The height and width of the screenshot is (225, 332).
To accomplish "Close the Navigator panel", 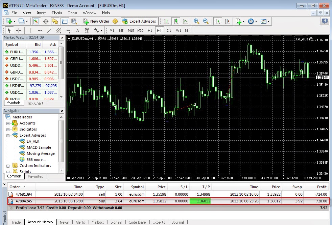I will click(x=62, y=111).
